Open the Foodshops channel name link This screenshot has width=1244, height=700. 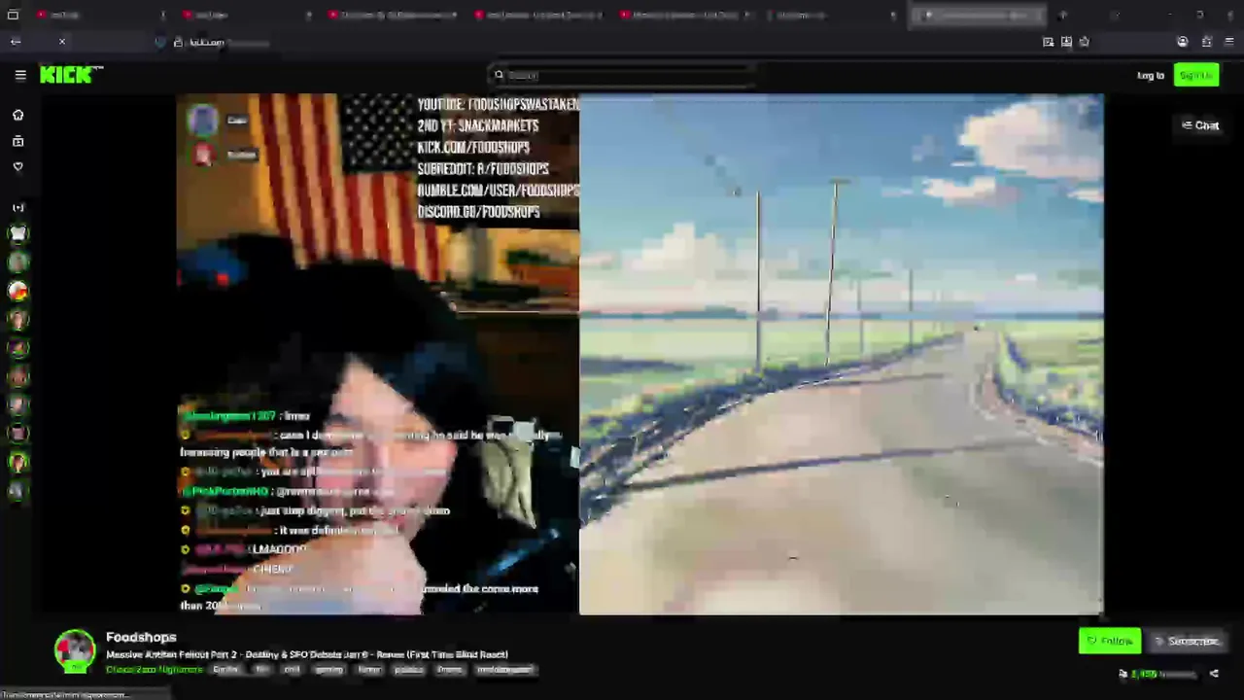click(x=141, y=637)
